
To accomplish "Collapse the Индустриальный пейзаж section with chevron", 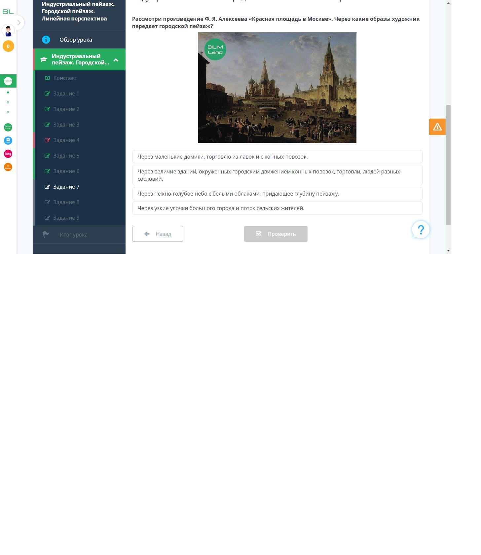I will (x=116, y=60).
